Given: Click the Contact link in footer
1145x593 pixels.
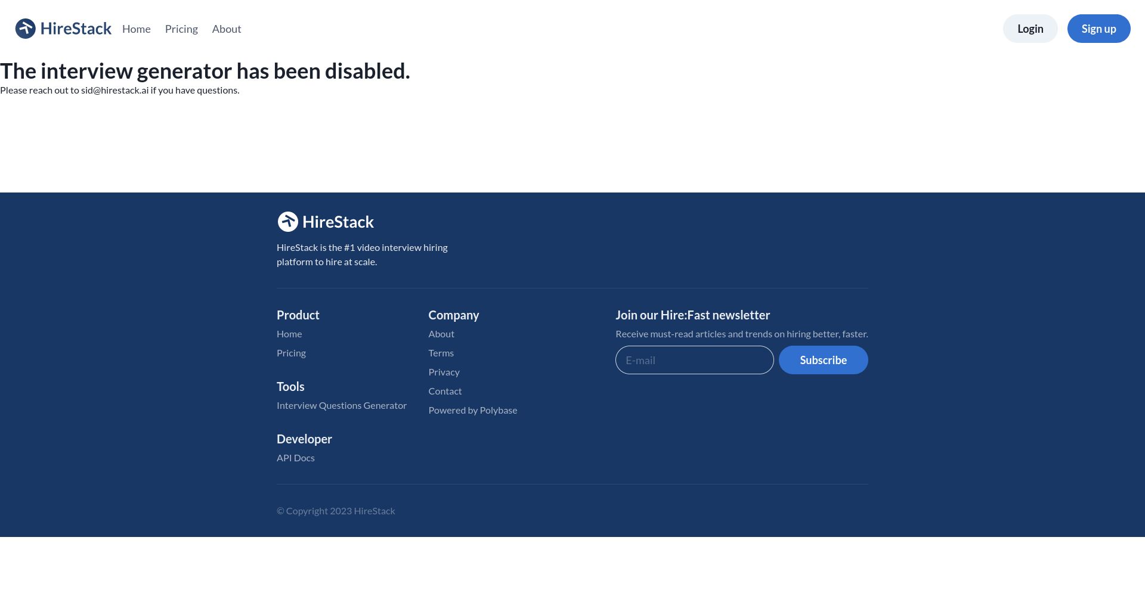Looking at the screenshot, I should pyautogui.click(x=445, y=391).
